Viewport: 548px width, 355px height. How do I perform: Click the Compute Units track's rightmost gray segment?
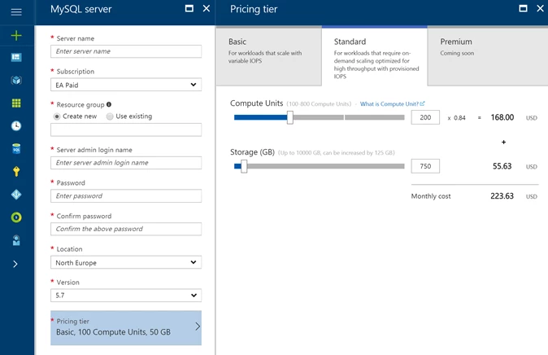click(x=374, y=117)
